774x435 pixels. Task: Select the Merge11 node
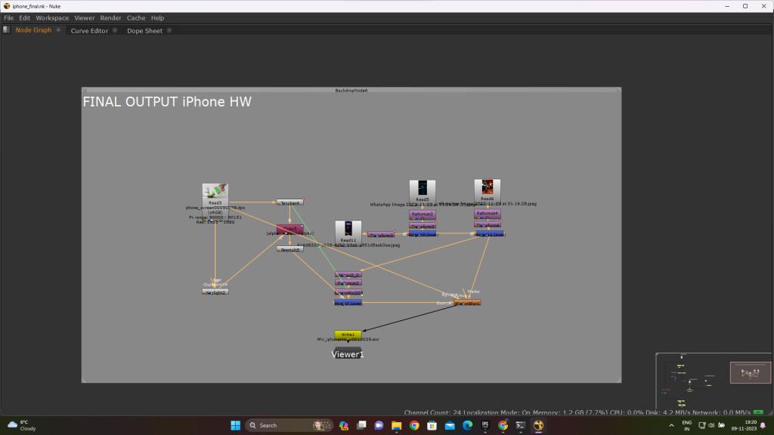[x=490, y=234]
